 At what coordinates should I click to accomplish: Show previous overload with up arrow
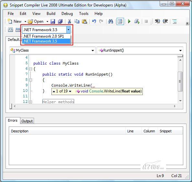[x=54, y=91]
